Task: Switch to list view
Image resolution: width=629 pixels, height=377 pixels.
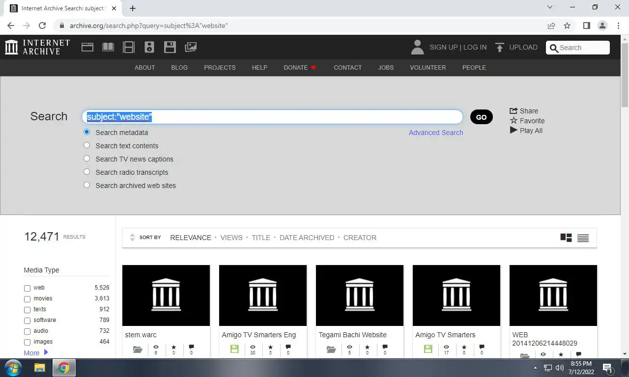Action: tap(583, 238)
